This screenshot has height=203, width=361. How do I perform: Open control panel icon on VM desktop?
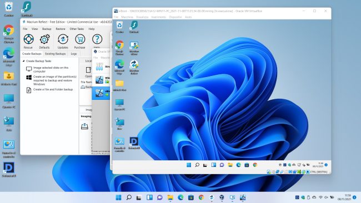tap(119, 145)
